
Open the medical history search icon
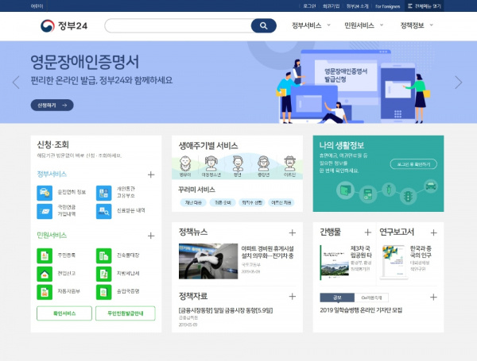(103, 211)
